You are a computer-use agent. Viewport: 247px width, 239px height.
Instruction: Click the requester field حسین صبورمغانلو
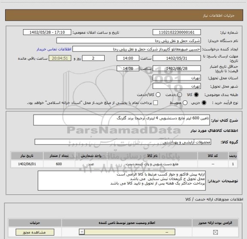[136, 49]
